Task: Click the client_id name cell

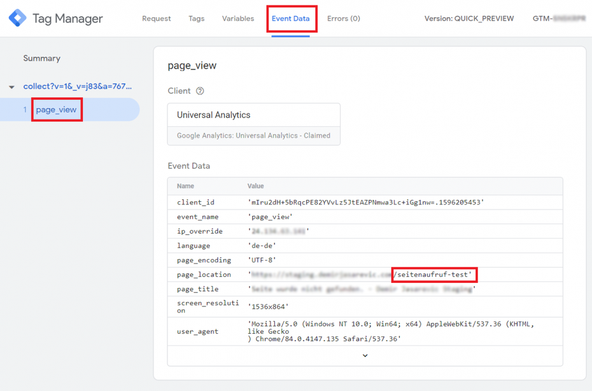Action: tap(195, 202)
